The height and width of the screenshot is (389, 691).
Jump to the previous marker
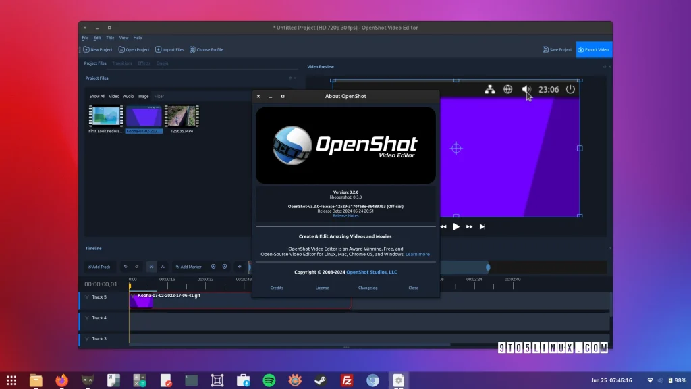[213, 267]
